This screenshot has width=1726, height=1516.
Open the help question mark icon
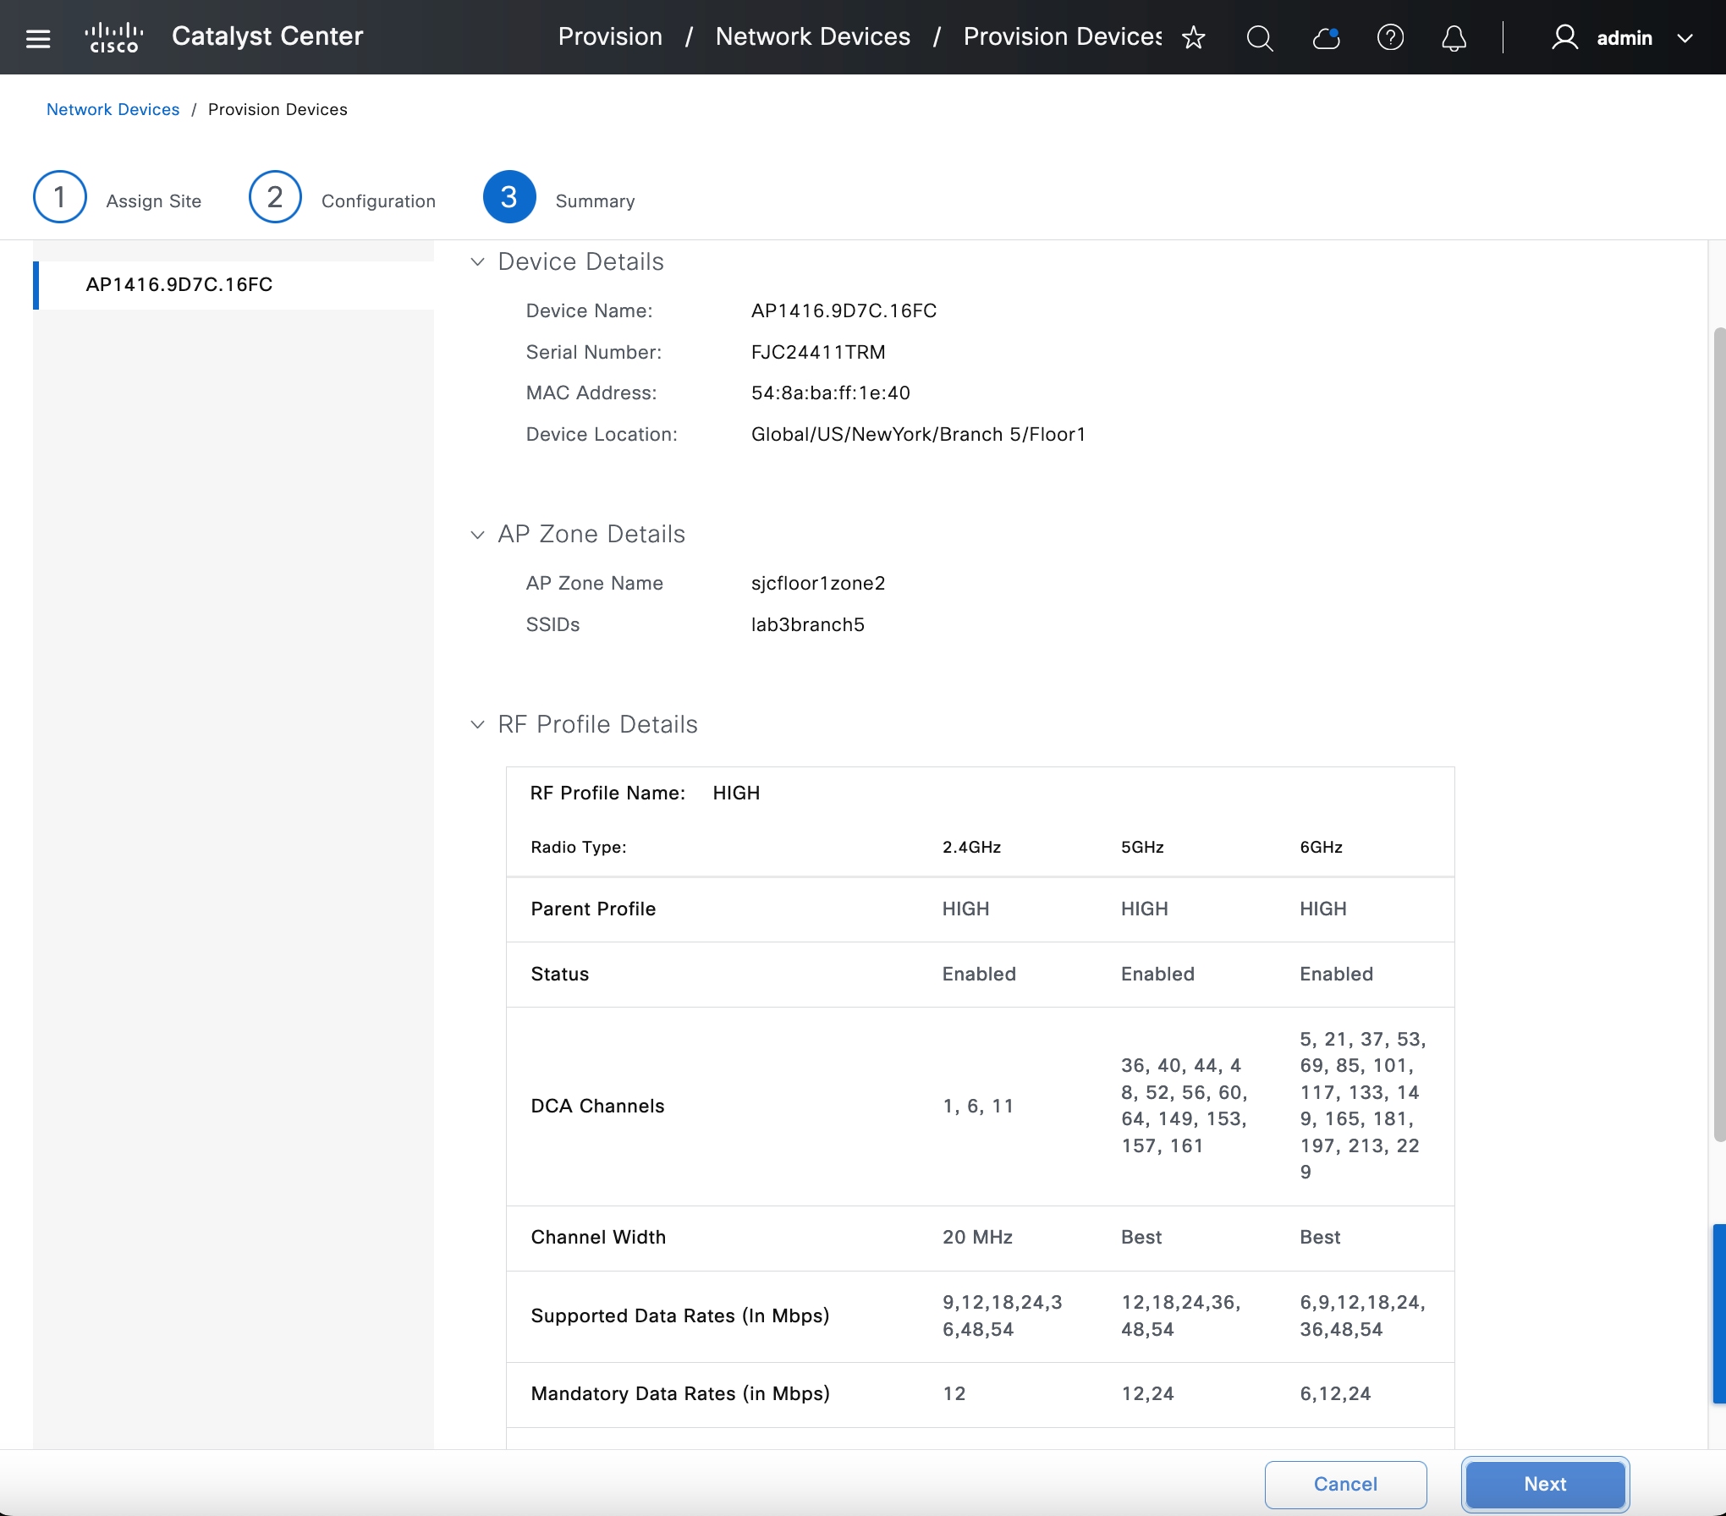pos(1390,38)
